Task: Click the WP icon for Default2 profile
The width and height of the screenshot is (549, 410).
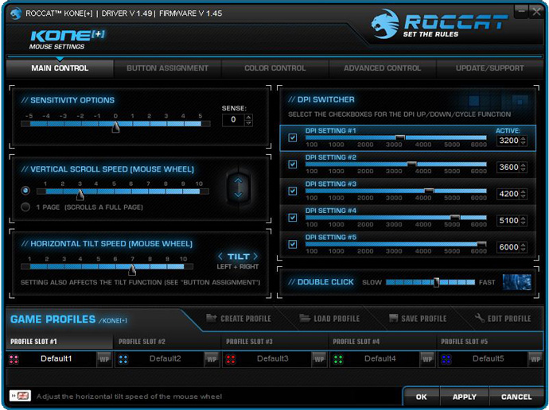Action: (x=212, y=359)
